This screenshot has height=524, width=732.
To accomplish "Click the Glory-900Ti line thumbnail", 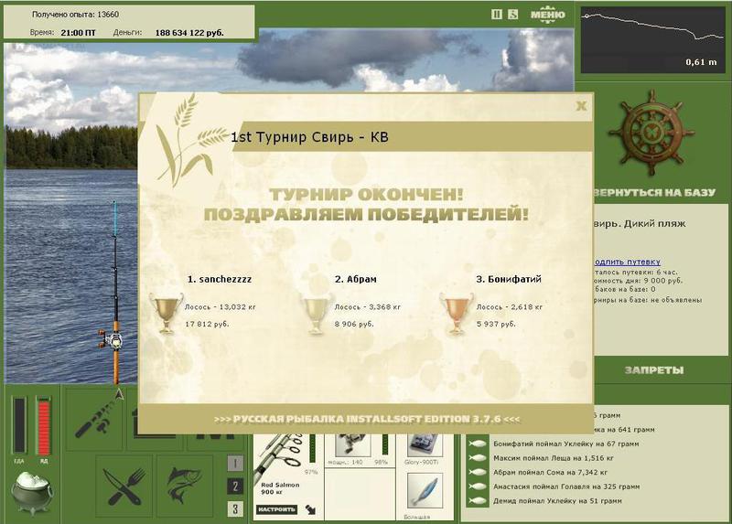I will click(424, 444).
